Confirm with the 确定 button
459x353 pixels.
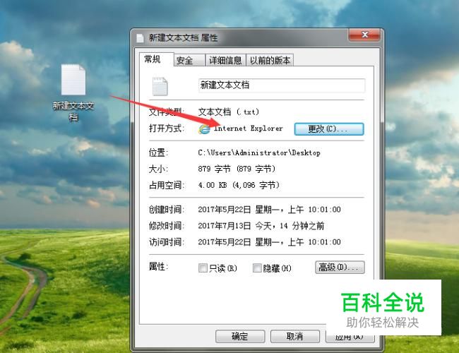[x=240, y=336]
